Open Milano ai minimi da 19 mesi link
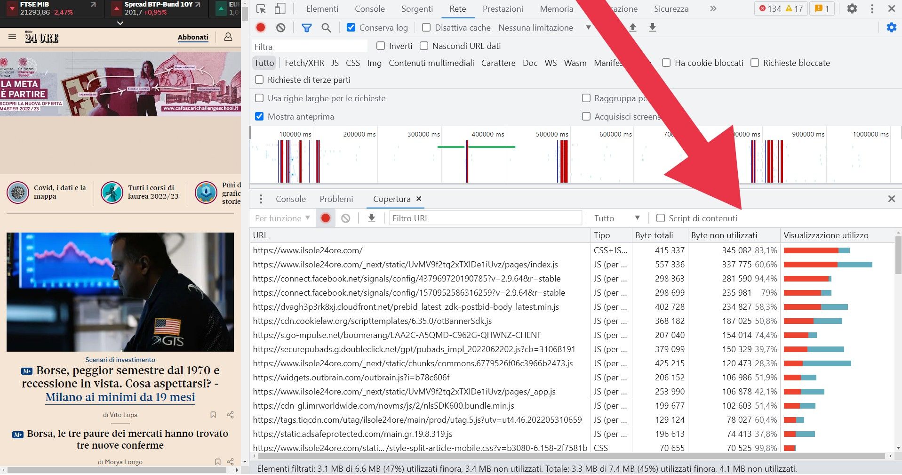Image resolution: width=902 pixels, height=475 pixels. click(x=120, y=397)
